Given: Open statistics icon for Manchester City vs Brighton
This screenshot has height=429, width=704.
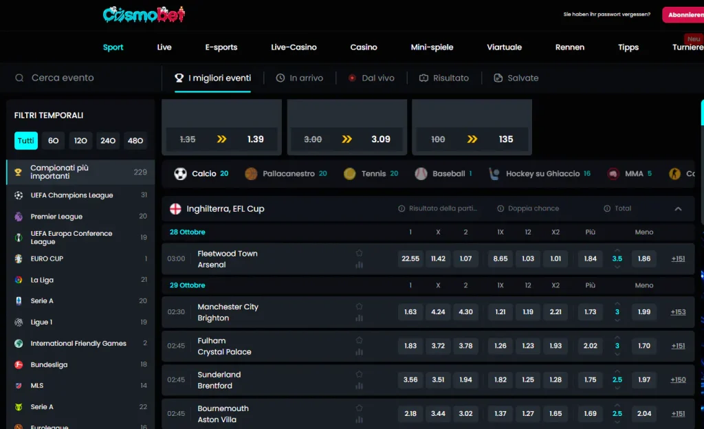Looking at the screenshot, I should click(359, 318).
